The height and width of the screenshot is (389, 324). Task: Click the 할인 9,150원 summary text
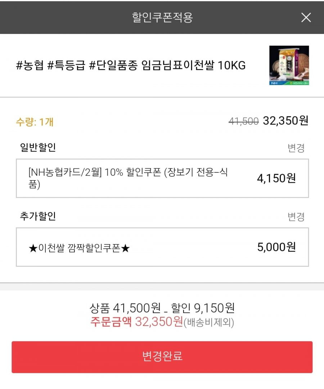coord(203,308)
